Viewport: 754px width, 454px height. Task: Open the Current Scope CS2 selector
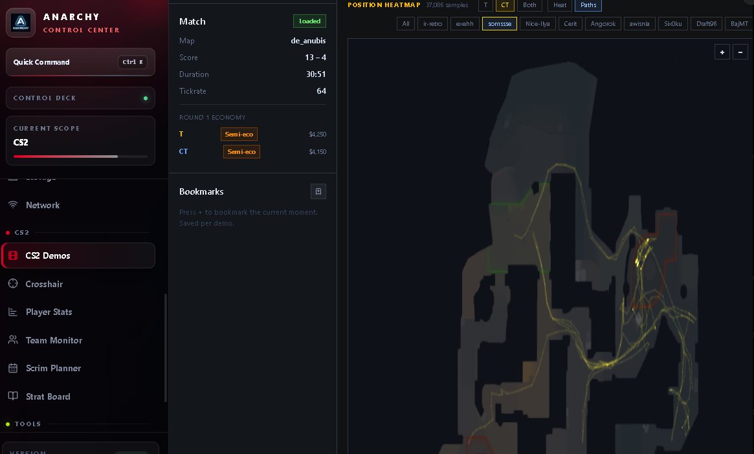80,140
